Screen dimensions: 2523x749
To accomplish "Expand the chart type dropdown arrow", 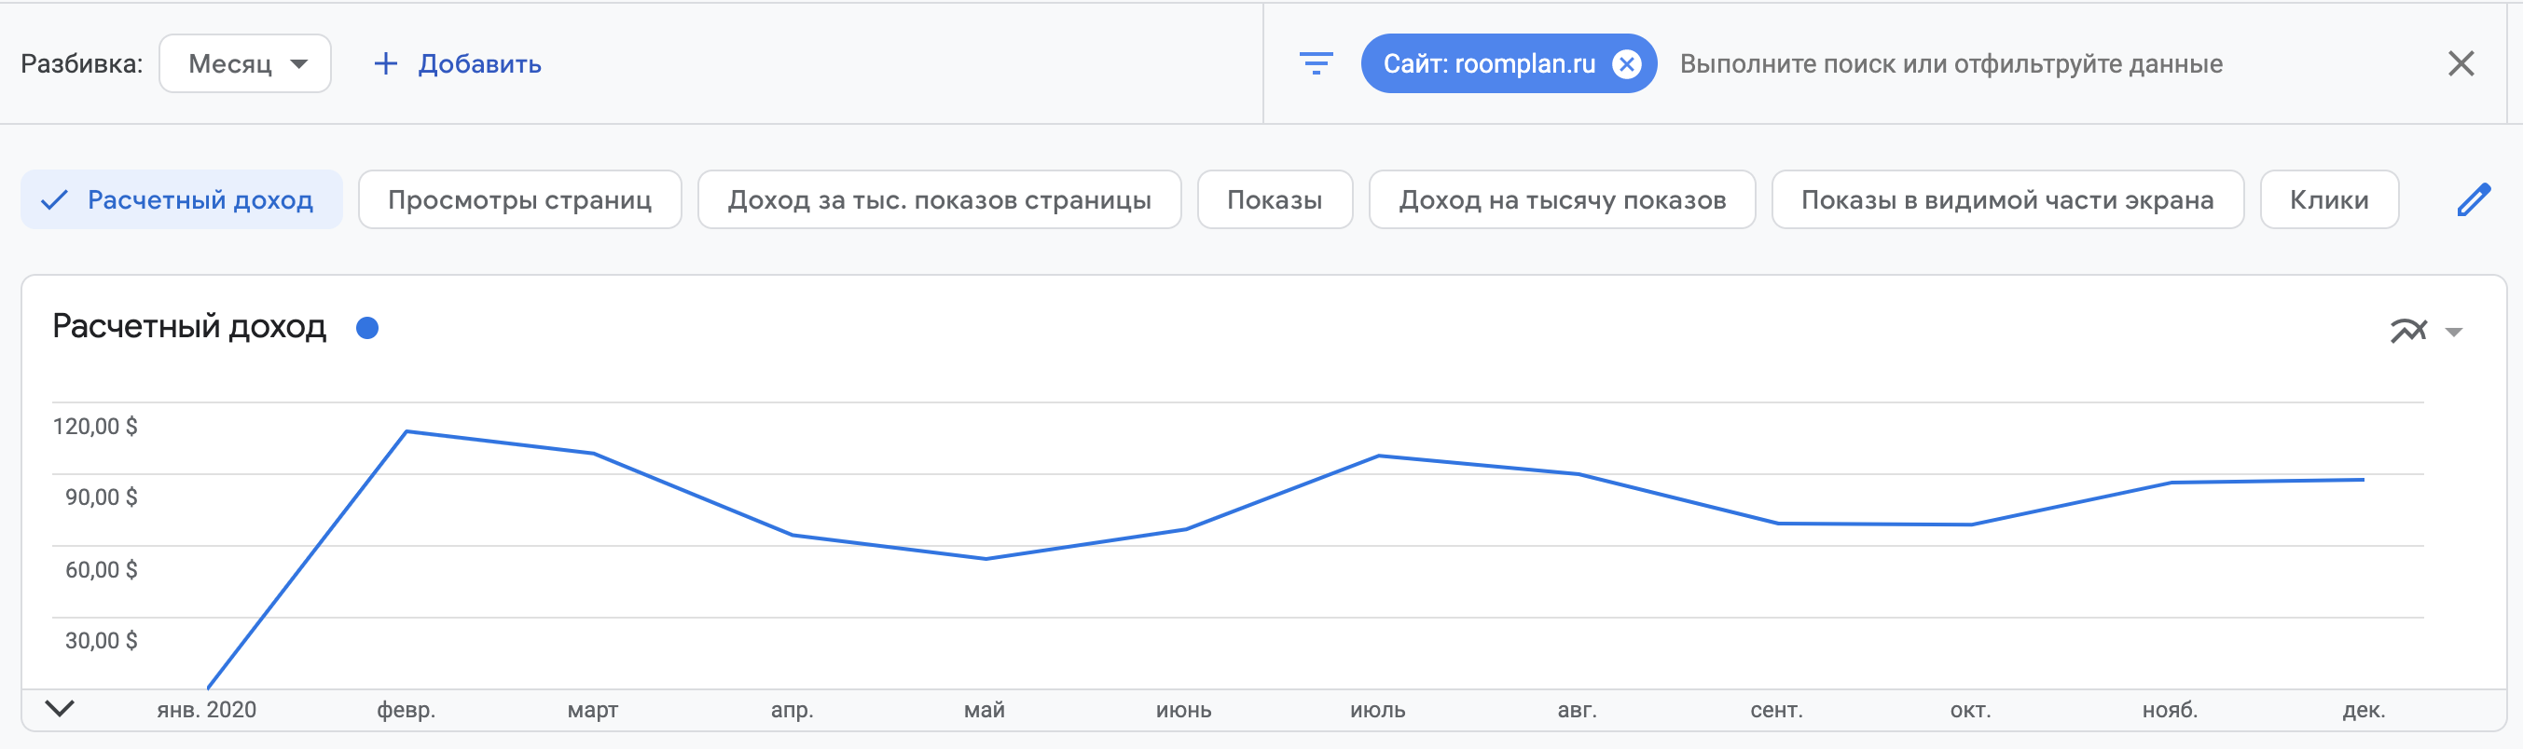I will (2453, 332).
